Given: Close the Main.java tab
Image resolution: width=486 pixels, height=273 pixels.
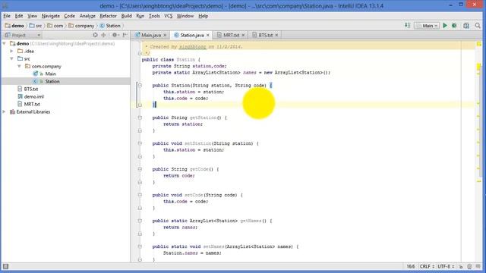Looking at the screenshot, I should point(165,36).
